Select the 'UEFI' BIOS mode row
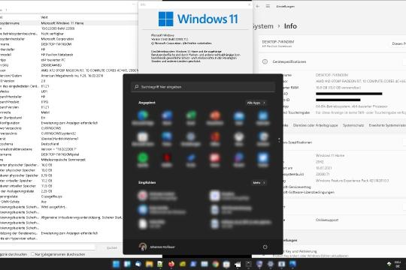Screen dimensions: 406x270 44,91
